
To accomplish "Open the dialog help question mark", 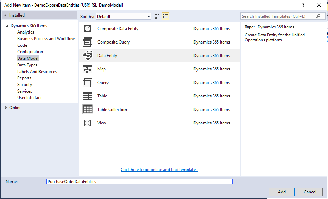I will [x=303, y=5].
